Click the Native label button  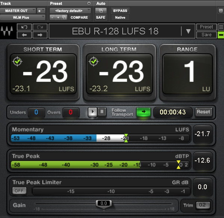[x=120, y=18]
